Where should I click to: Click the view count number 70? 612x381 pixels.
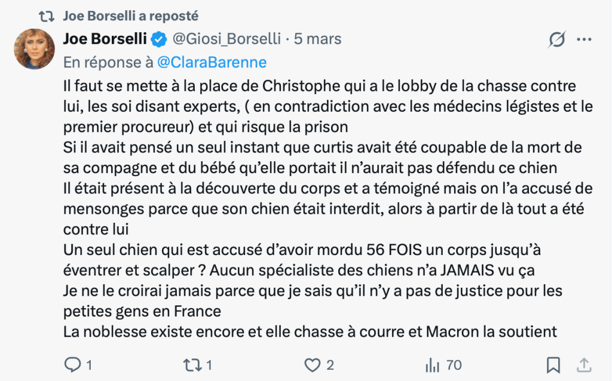tap(454, 364)
